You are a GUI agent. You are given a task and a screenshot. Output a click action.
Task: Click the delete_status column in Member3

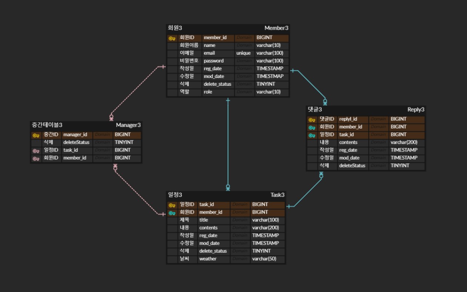[x=218, y=84]
